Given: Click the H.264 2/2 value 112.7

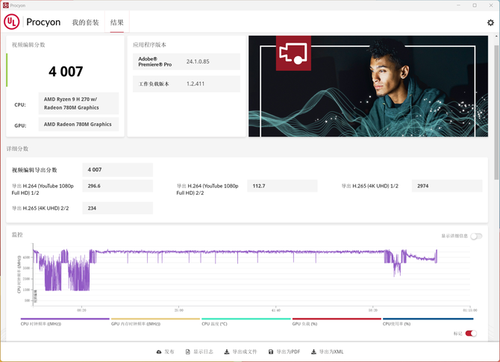Looking at the screenshot, I should point(282,186).
